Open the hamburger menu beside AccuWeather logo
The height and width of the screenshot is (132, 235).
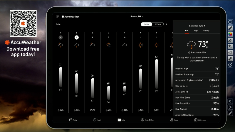tap(58, 16)
